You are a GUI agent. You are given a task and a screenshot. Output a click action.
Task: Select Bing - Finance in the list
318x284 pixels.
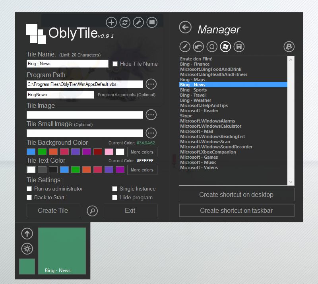coord(233,64)
